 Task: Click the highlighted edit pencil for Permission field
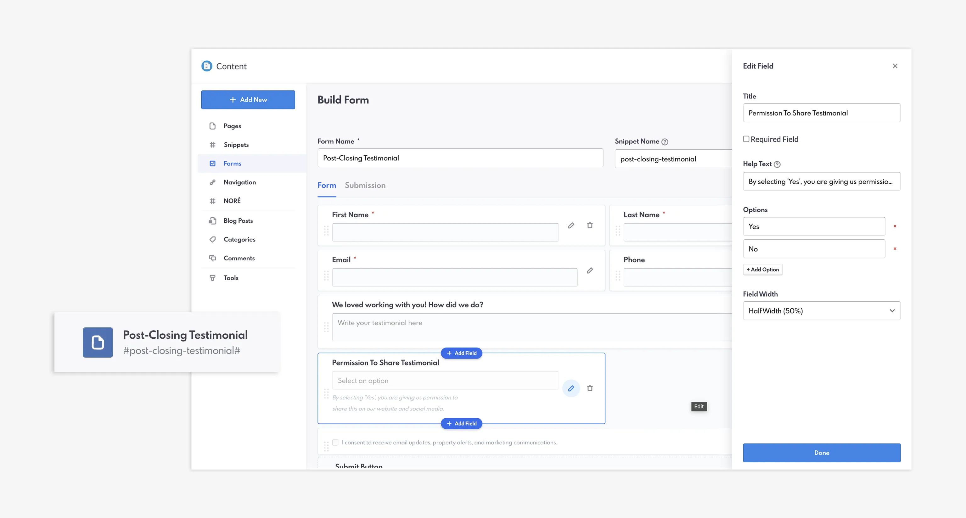click(x=571, y=388)
